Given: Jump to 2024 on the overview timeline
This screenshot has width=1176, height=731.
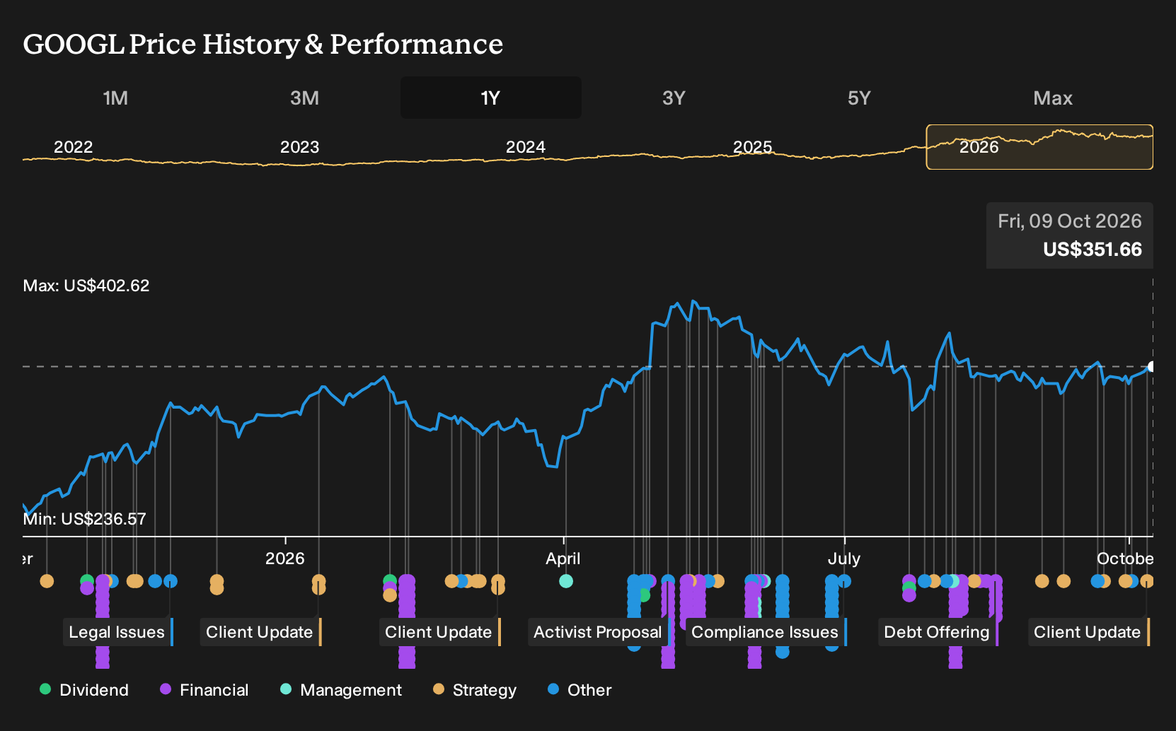Looking at the screenshot, I should [x=526, y=147].
